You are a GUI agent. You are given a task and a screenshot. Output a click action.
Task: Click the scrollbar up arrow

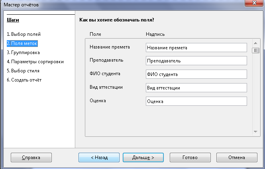tap(255, 43)
